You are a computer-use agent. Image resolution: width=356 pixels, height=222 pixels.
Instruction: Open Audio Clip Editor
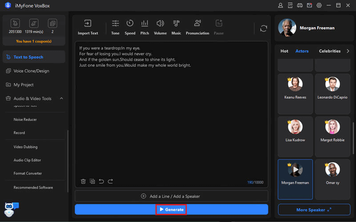click(27, 160)
